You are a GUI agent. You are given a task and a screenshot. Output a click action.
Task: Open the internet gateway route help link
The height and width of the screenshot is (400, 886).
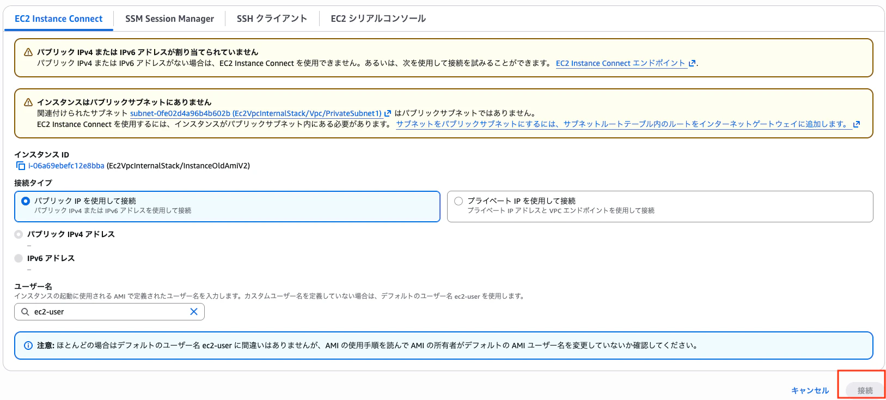[x=624, y=124]
